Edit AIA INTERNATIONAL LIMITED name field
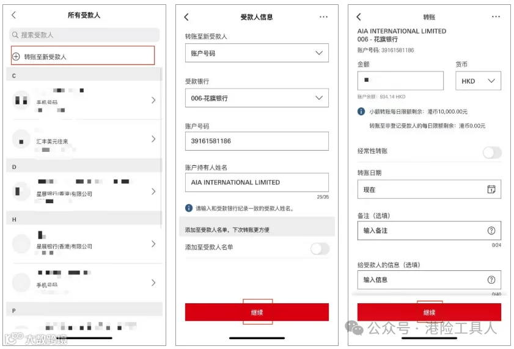514x349 pixels. [257, 182]
